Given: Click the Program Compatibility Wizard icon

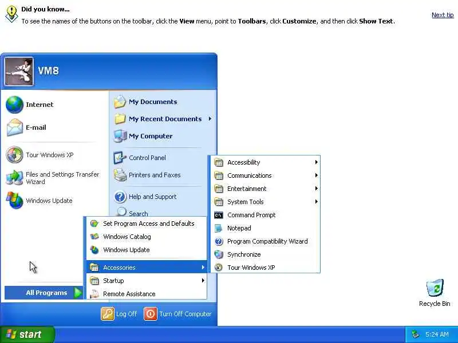Looking at the screenshot, I should [219, 241].
